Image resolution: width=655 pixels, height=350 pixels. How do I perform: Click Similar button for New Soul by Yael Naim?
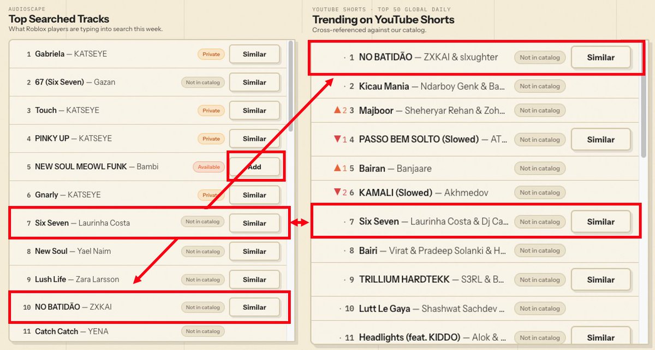254,251
